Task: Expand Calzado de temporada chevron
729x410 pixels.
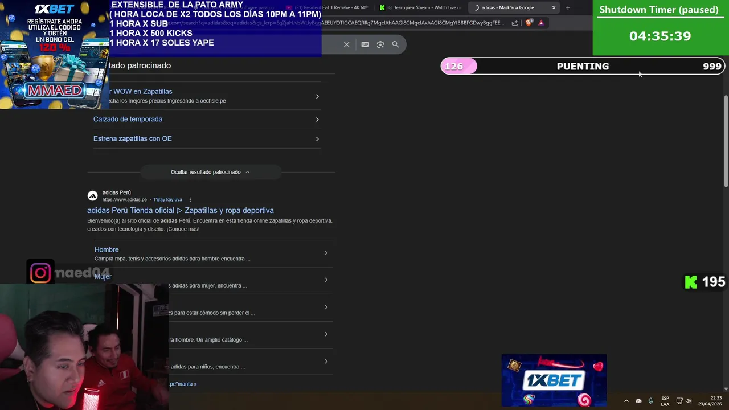Action: [317, 120]
